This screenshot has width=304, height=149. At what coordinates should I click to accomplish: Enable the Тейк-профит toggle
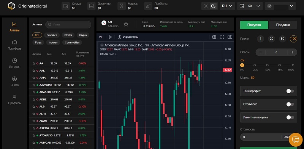[x=290, y=91]
